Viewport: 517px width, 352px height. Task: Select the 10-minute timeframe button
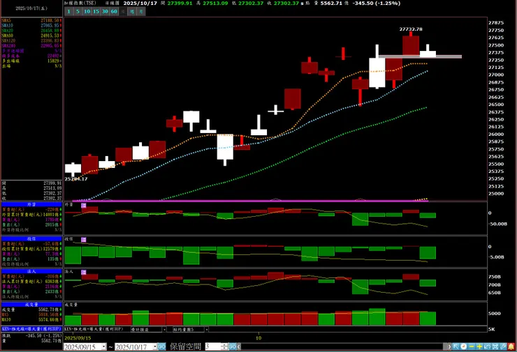click(x=87, y=12)
